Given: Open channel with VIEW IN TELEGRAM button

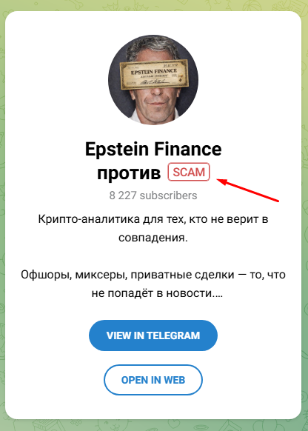Looking at the screenshot, I should pos(153,335).
